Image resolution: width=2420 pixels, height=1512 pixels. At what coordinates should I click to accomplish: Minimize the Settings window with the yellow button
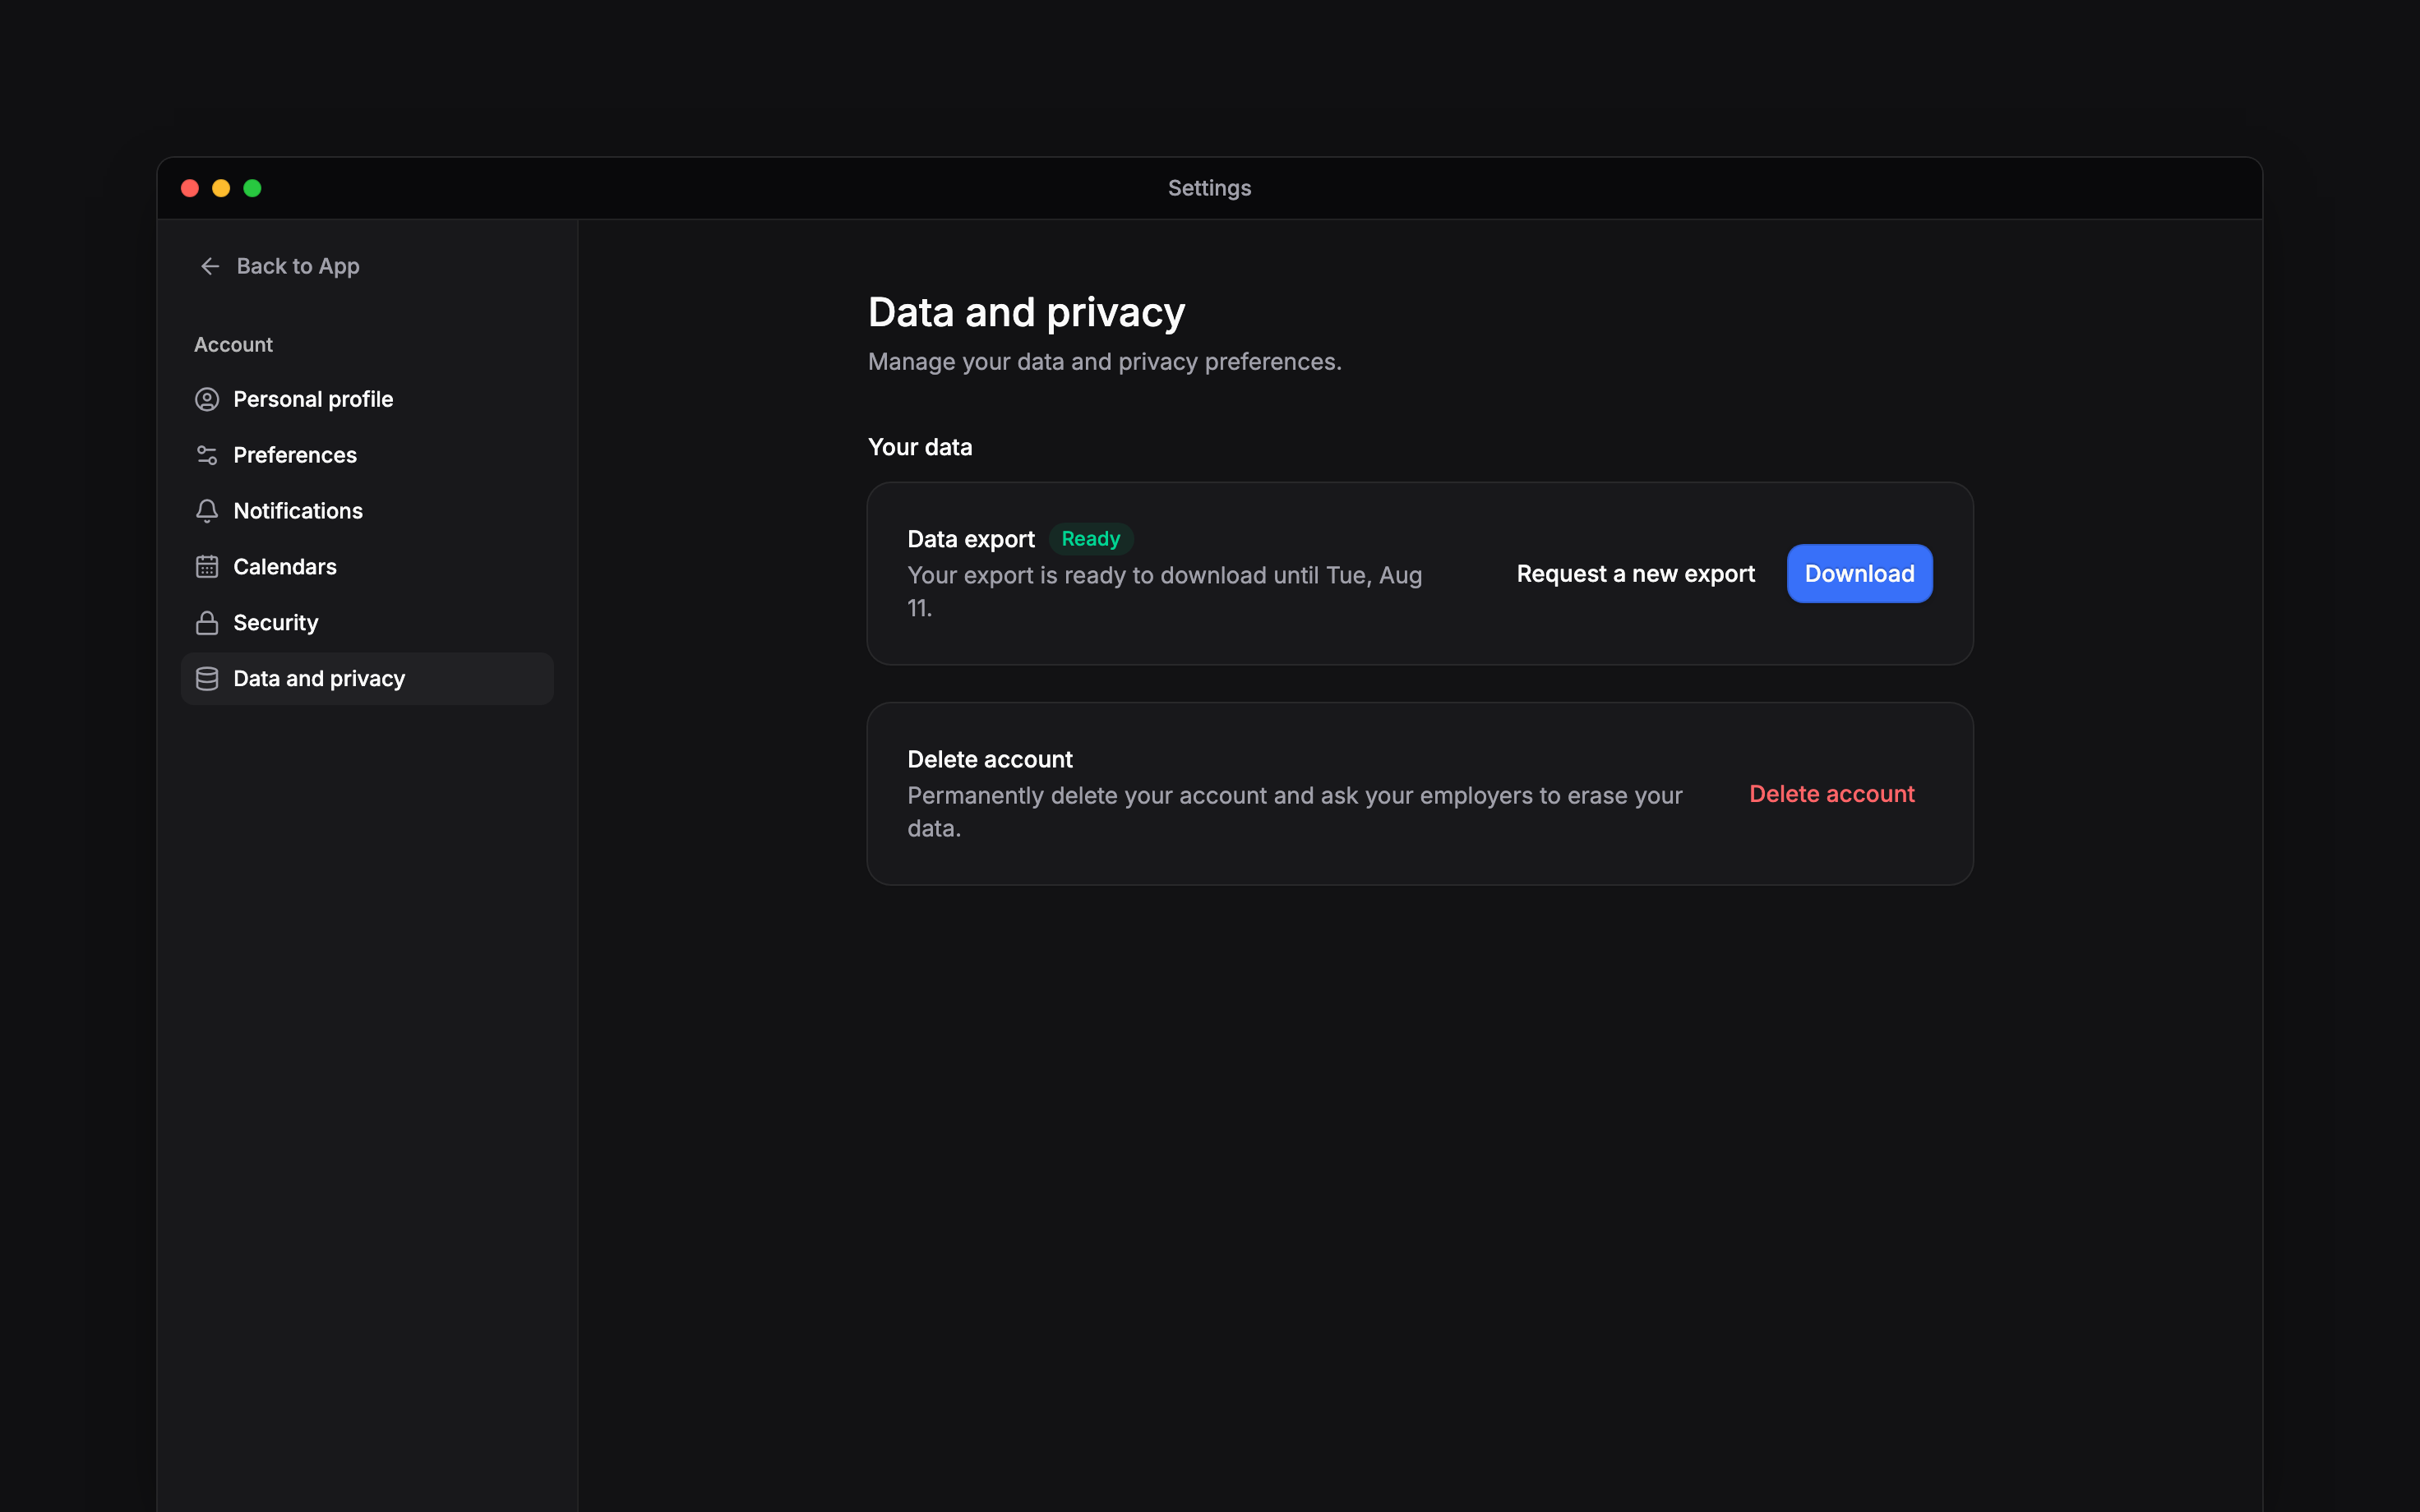tap(221, 188)
